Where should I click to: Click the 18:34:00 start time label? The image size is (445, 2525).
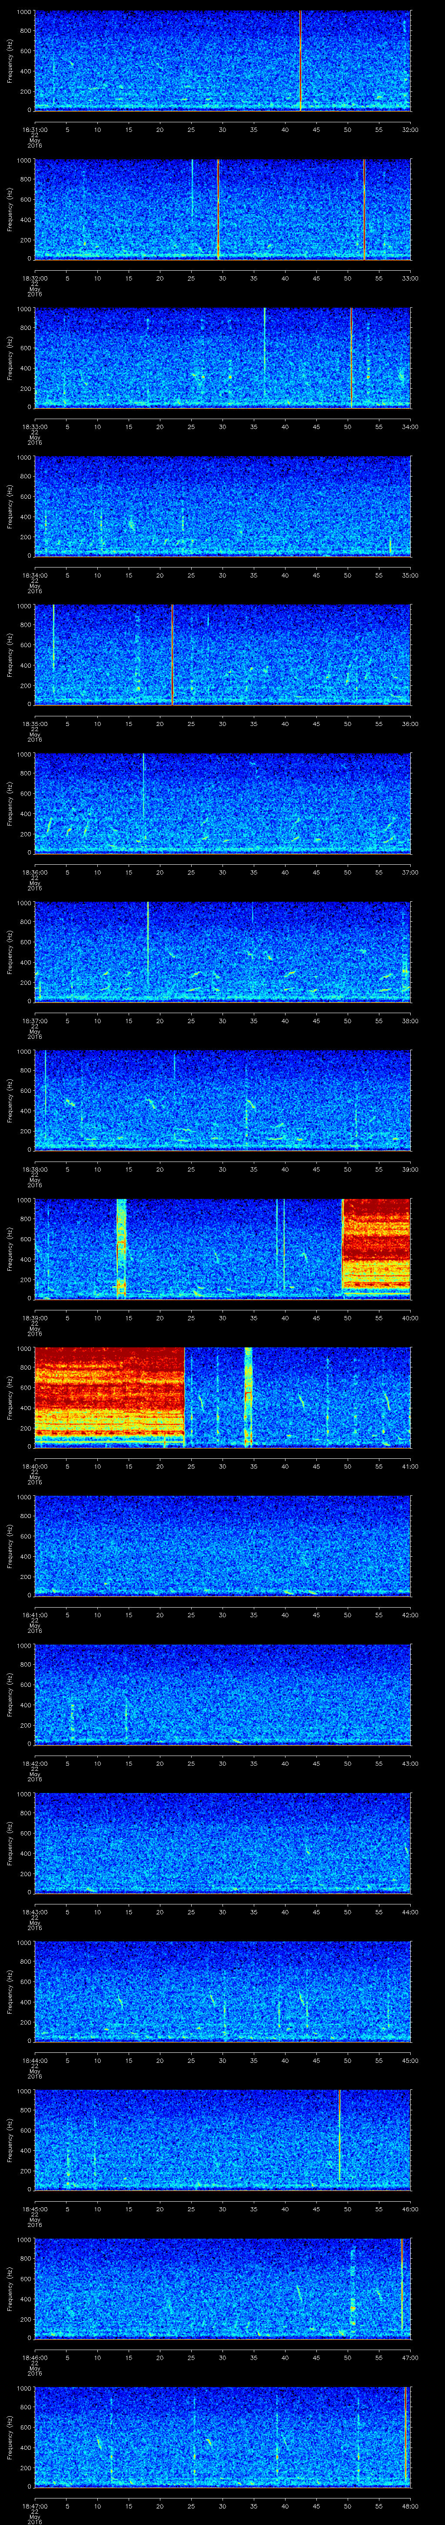pyautogui.click(x=34, y=574)
